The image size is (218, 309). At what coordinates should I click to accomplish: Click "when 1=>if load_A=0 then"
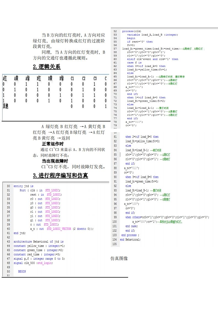coord(146,97)
